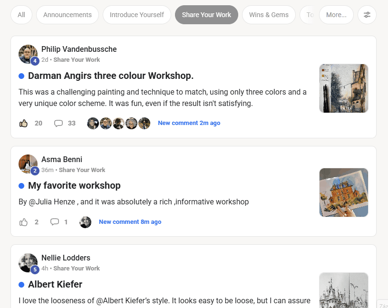Open the orange house sketch thumbnail
Screen dimensions: 388x308
[x=343, y=192]
